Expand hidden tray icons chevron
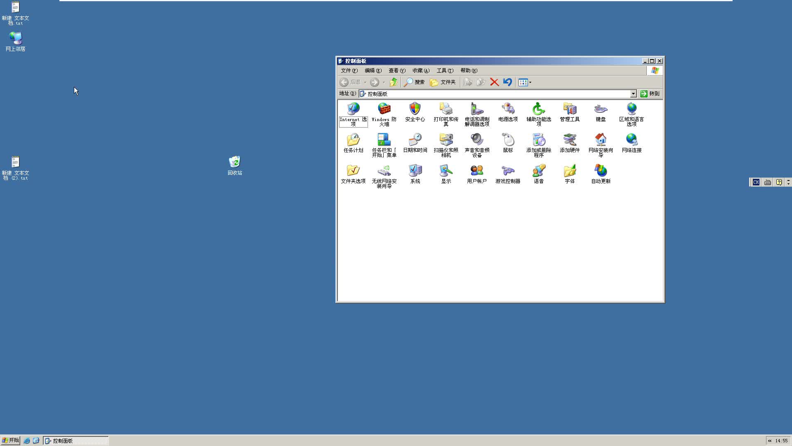The width and height of the screenshot is (792, 446). point(770,441)
